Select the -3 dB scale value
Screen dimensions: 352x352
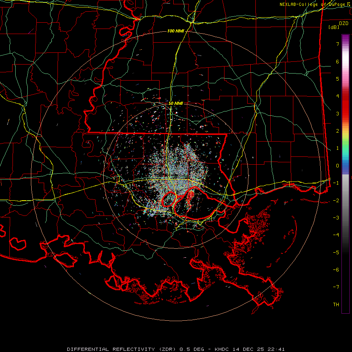[x=336, y=218]
